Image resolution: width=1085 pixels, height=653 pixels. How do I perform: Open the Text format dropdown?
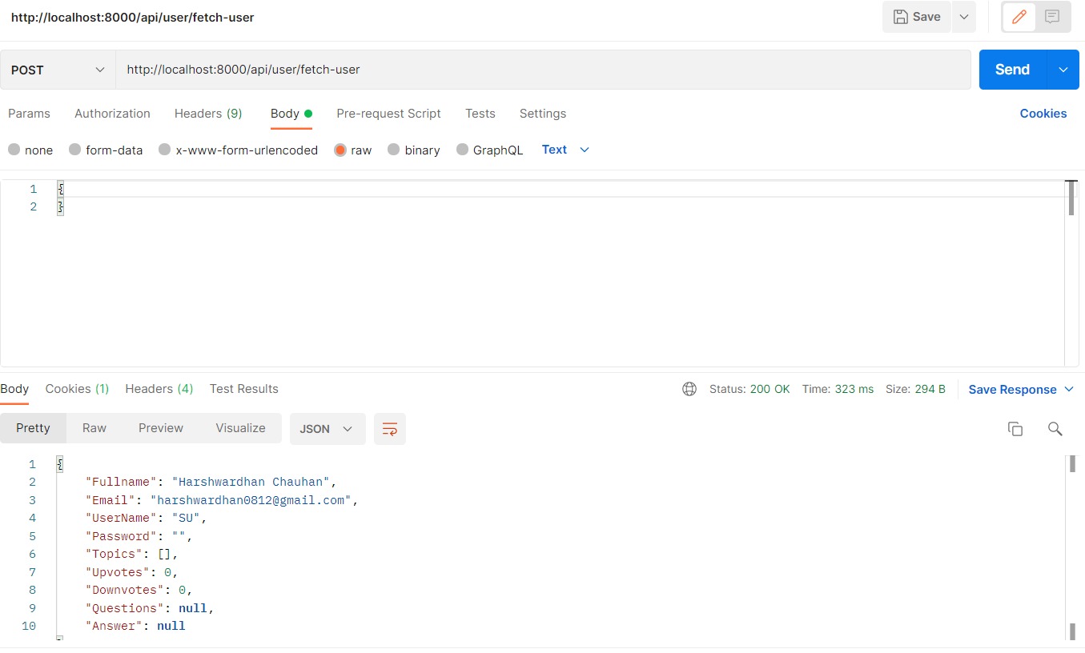(x=564, y=150)
